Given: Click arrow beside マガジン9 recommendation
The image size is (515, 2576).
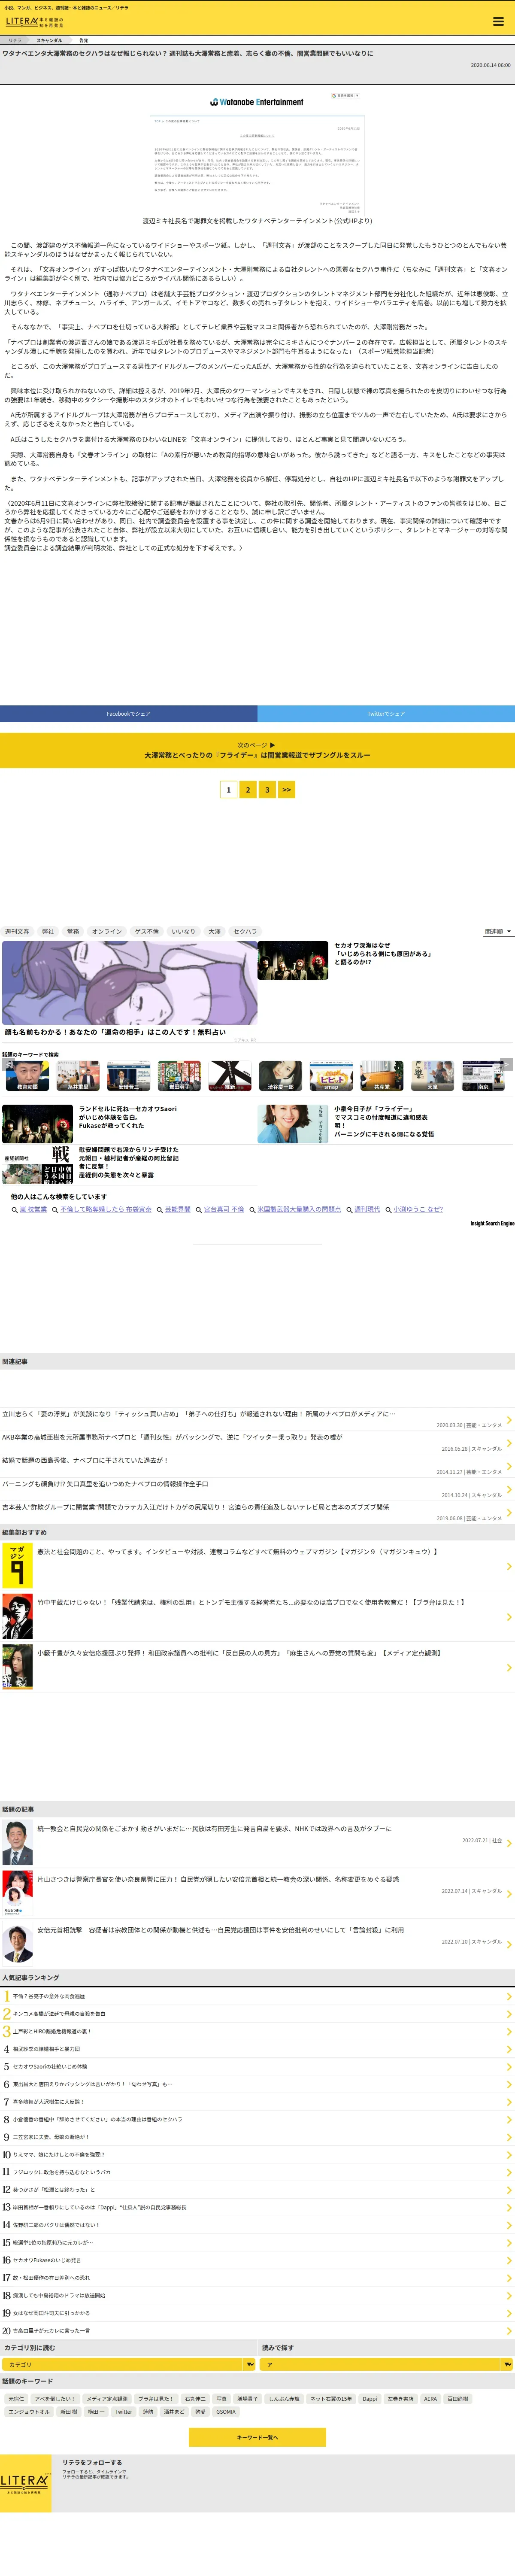Looking at the screenshot, I should [509, 1566].
